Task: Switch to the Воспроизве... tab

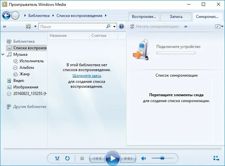Action: pyautogui.click(x=144, y=17)
